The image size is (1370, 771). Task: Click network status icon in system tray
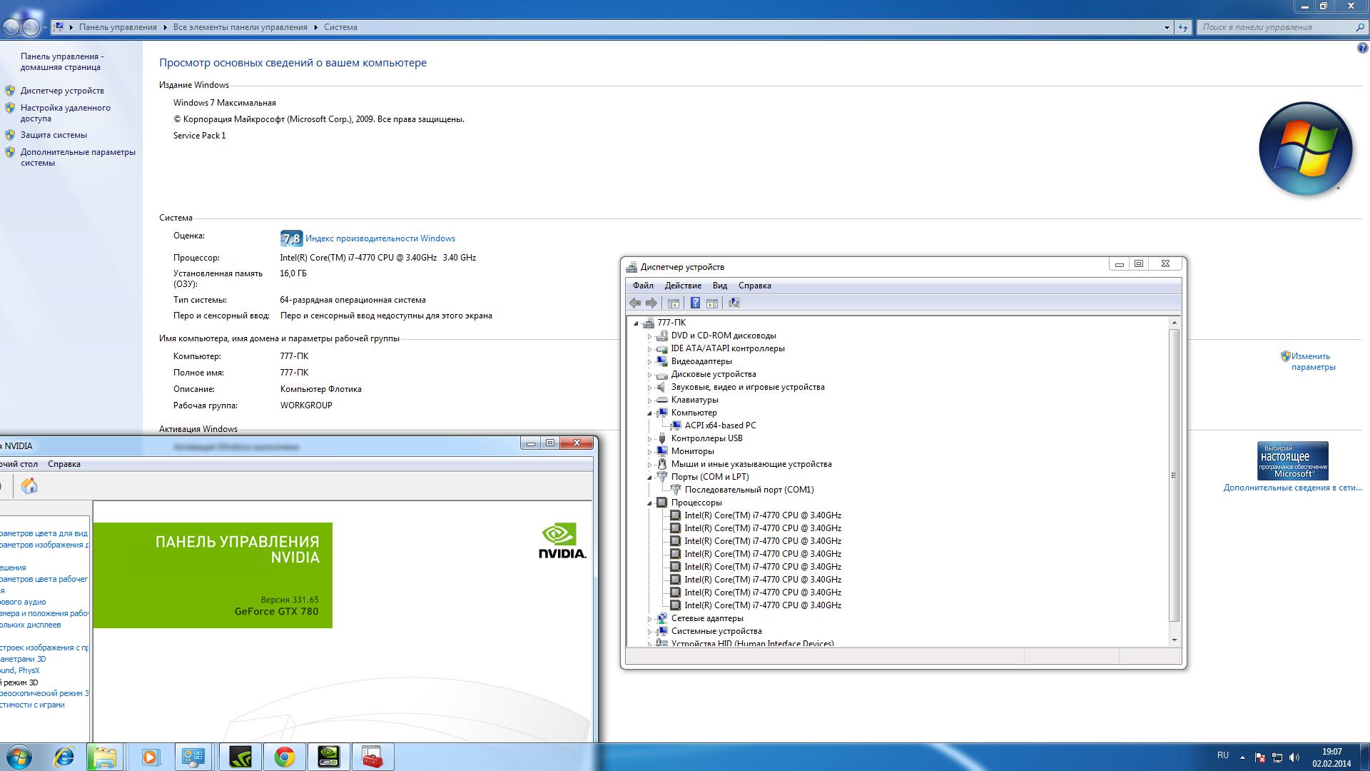1277,757
